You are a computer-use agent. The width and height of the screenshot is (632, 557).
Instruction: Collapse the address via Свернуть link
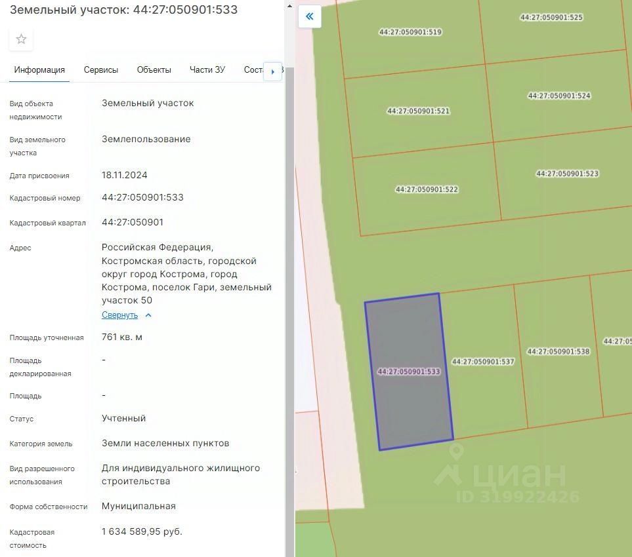pyautogui.click(x=119, y=315)
